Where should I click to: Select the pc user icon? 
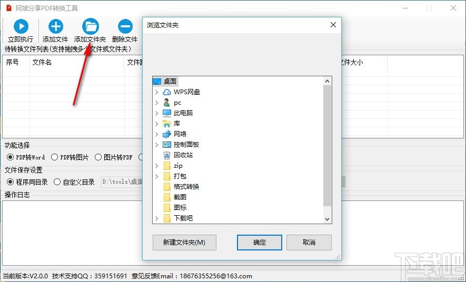tap(167, 103)
